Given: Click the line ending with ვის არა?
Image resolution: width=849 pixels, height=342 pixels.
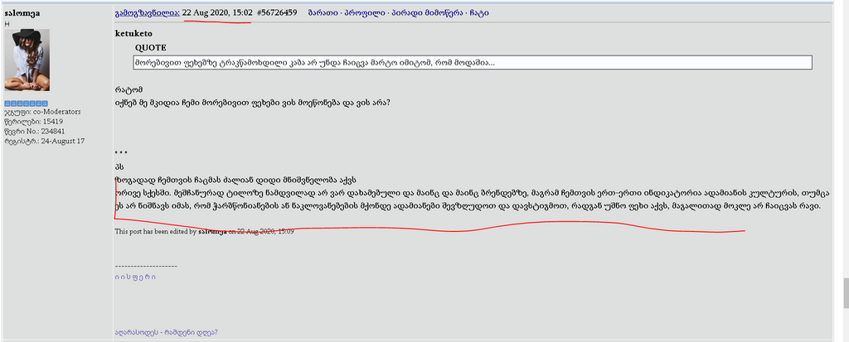Looking at the screenshot, I should (252, 101).
